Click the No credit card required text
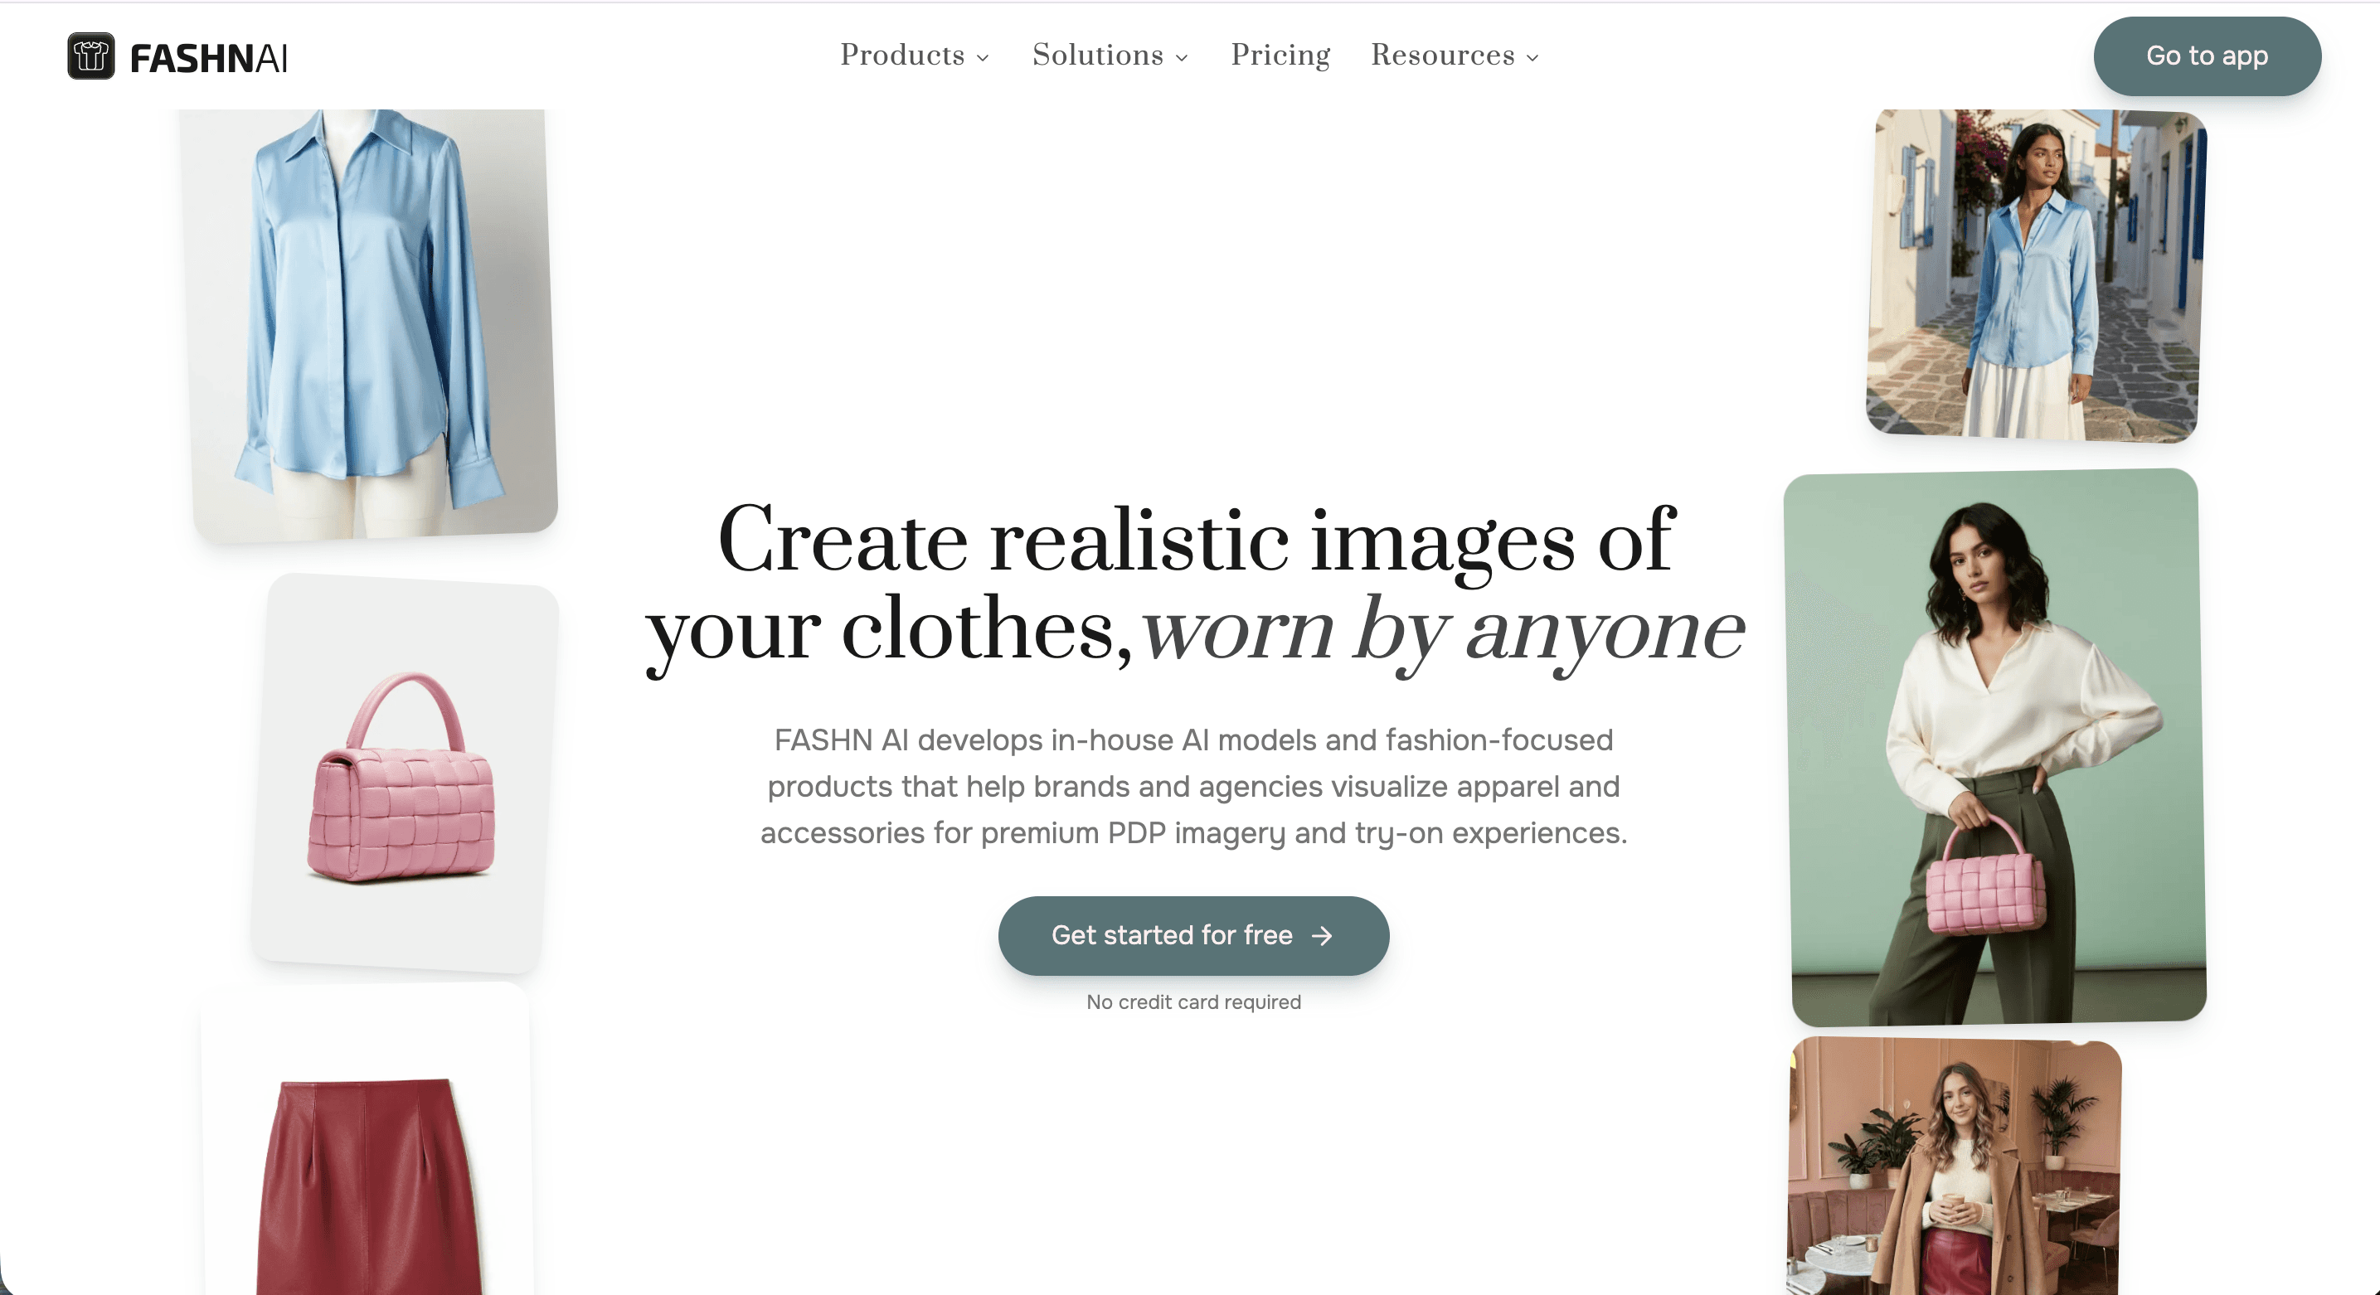The height and width of the screenshot is (1295, 2380). coord(1193,1002)
